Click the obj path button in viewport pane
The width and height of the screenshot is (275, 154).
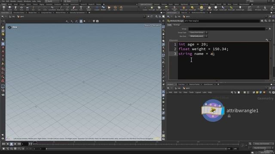[x=12, y=16]
